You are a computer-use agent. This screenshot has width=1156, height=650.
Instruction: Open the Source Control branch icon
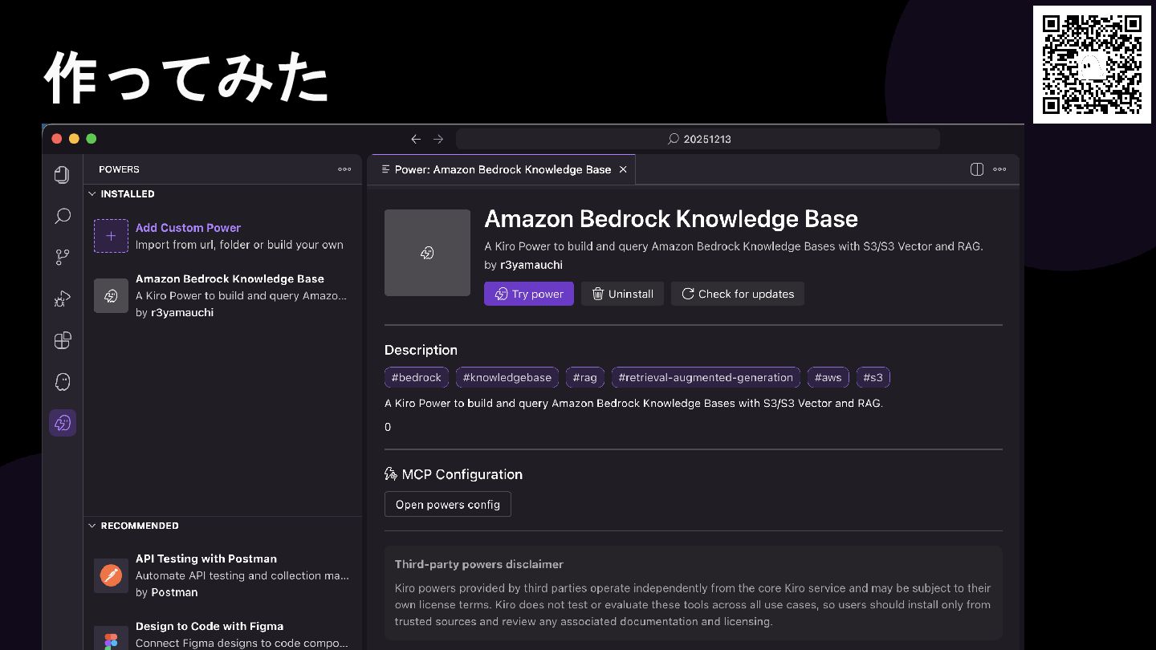tap(62, 257)
